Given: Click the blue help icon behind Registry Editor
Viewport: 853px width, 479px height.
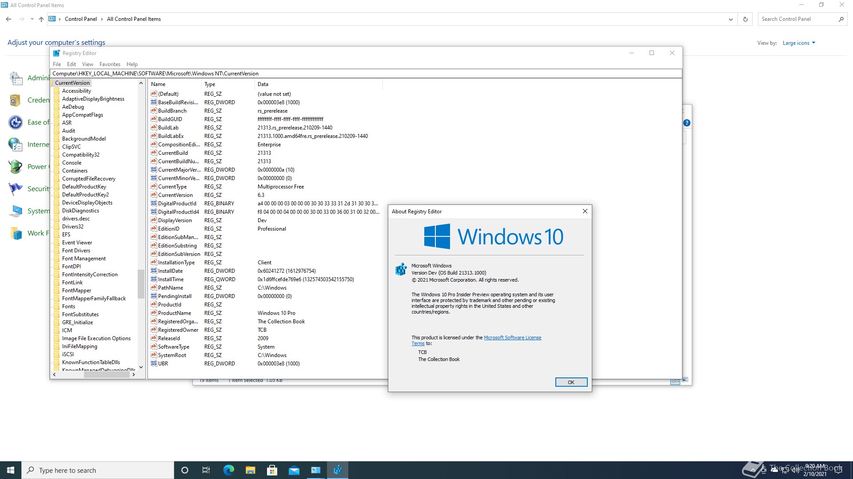Looking at the screenshot, I should pyautogui.click(x=687, y=123).
